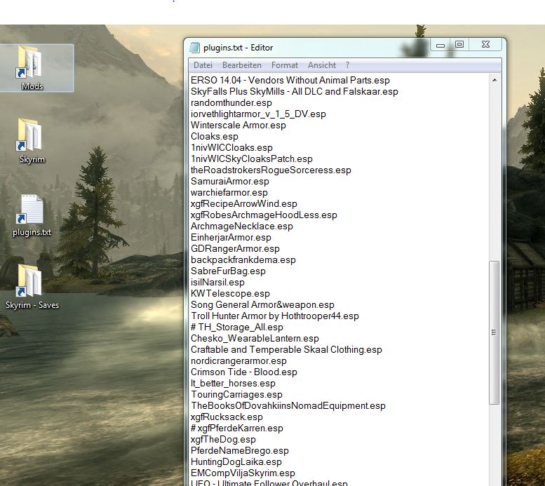Click the notepad icon in the title bar
The width and height of the screenshot is (545, 486).
coord(194,48)
